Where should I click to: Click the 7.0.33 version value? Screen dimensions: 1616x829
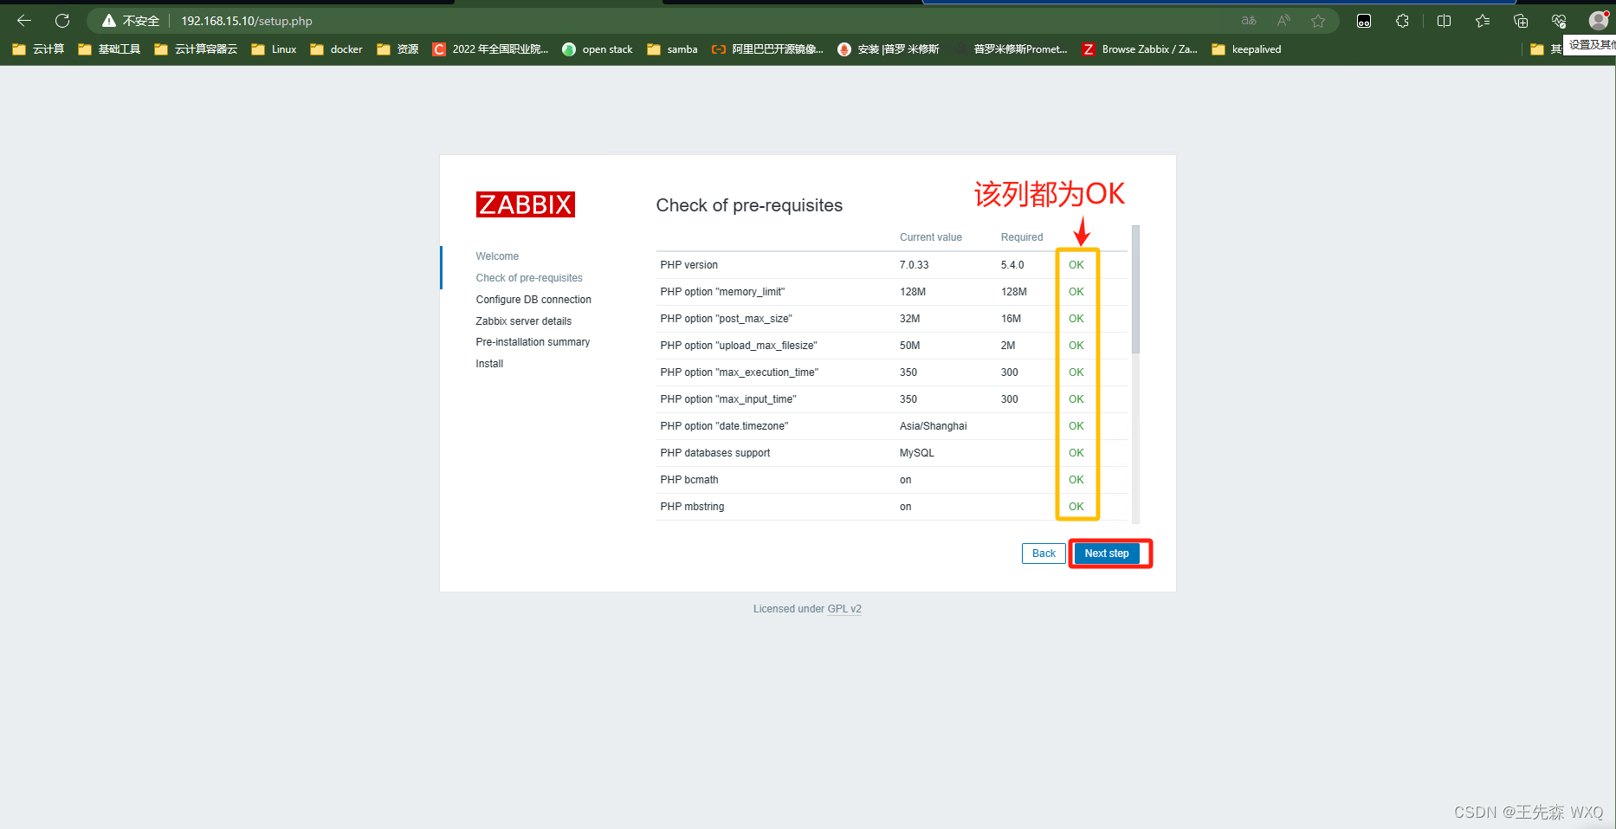[x=915, y=265]
